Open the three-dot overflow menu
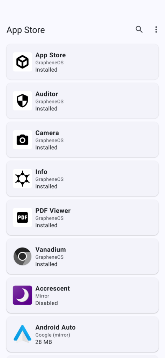 [x=156, y=29]
